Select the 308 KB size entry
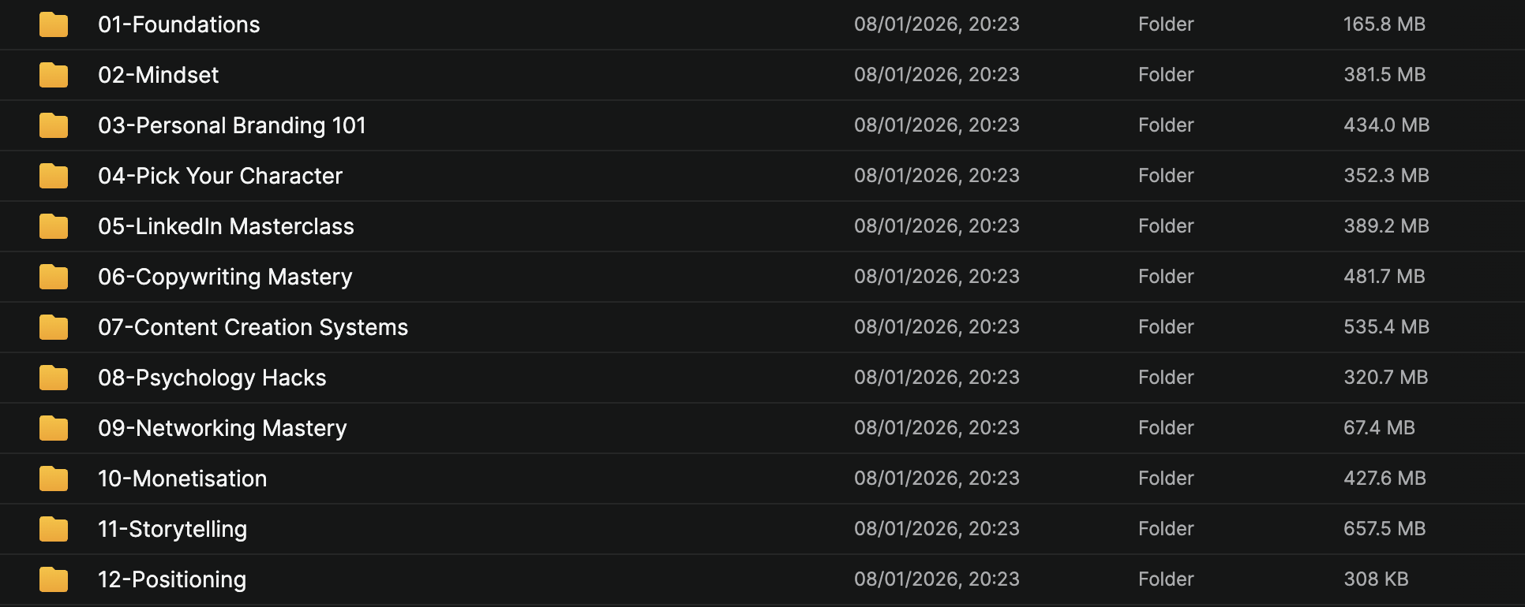 tap(1376, 579)
